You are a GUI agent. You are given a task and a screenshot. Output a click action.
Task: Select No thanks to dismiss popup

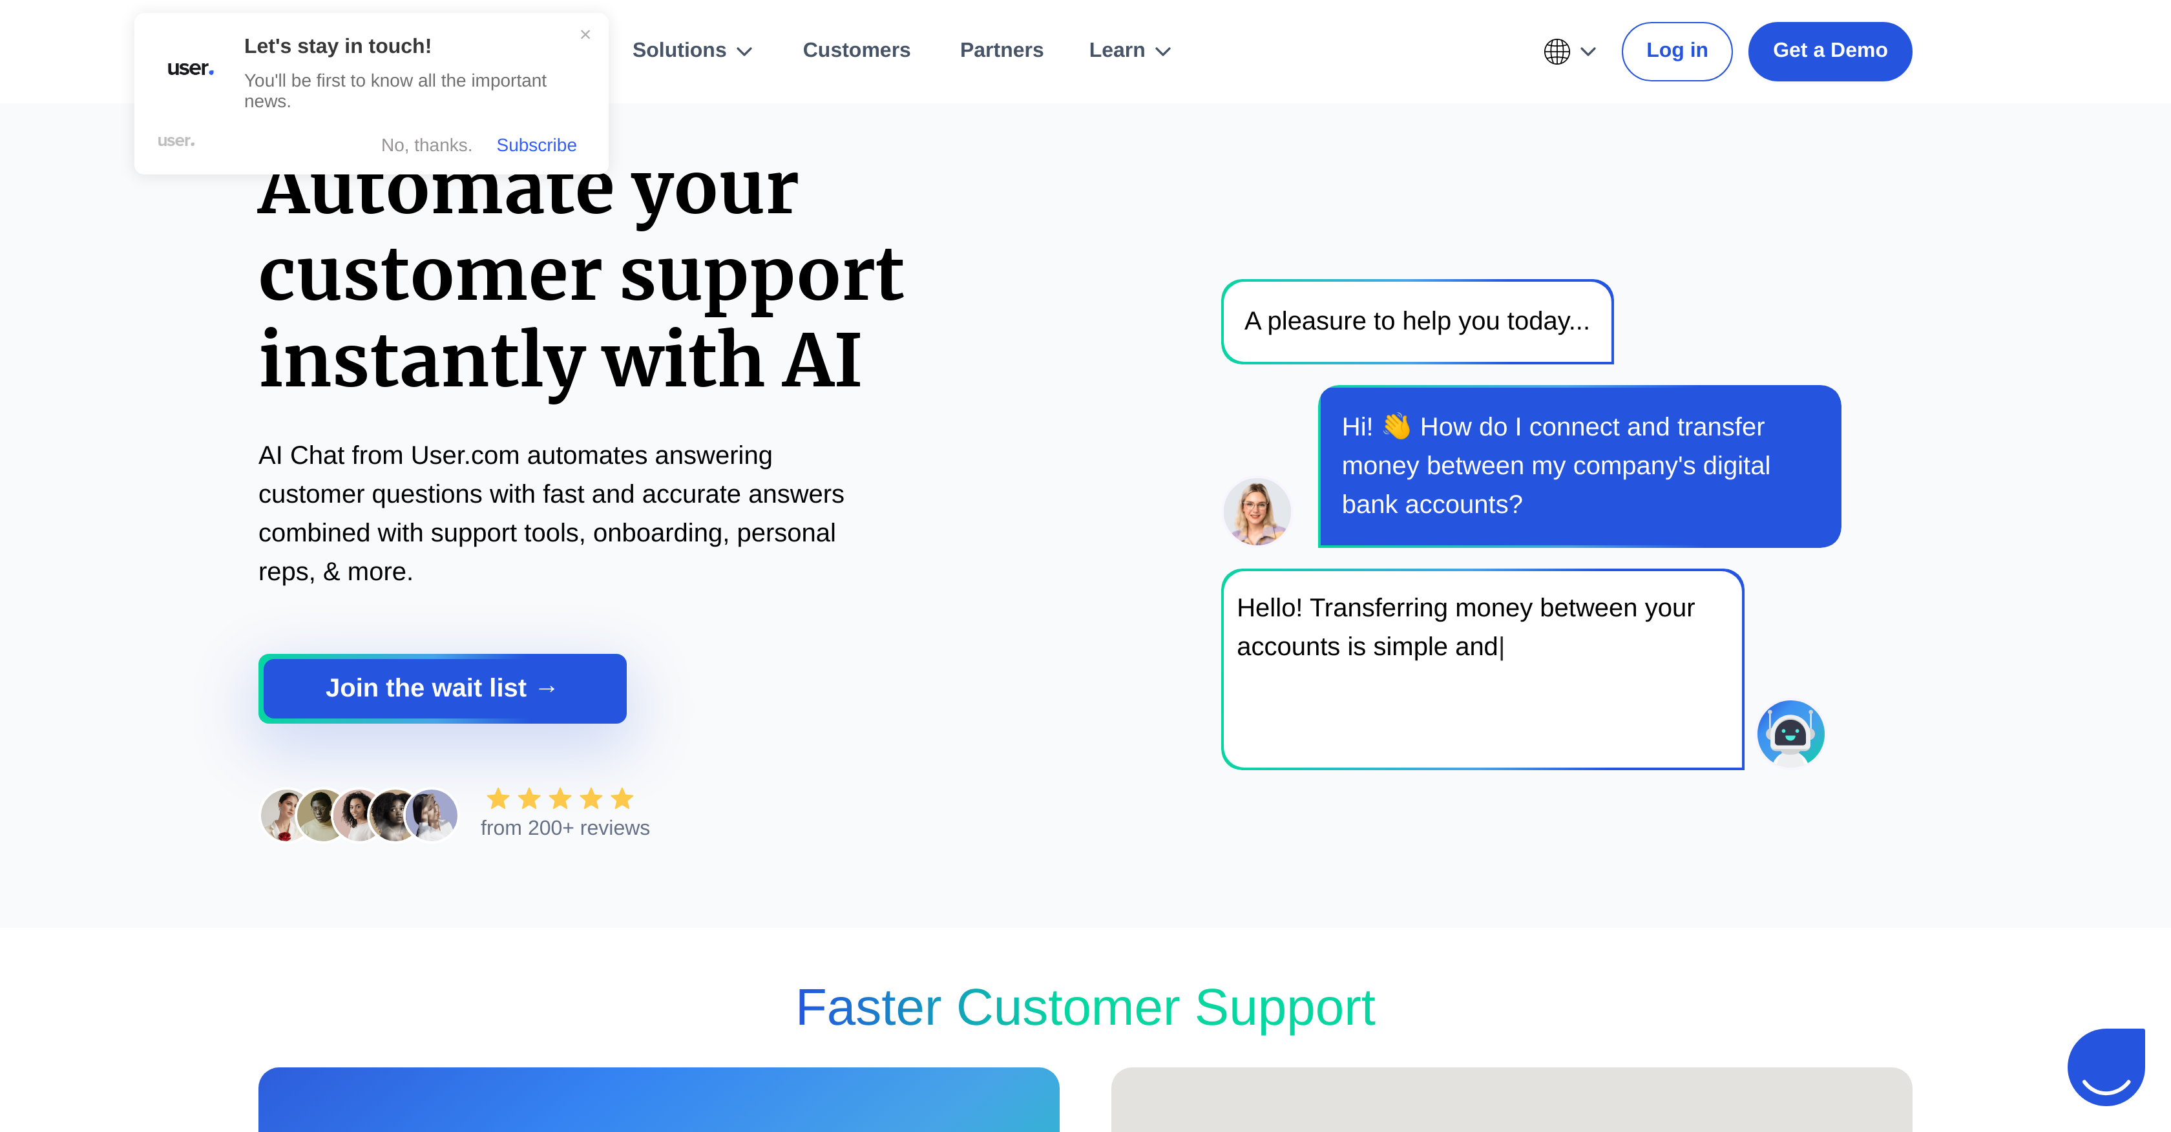click(426, 143)
